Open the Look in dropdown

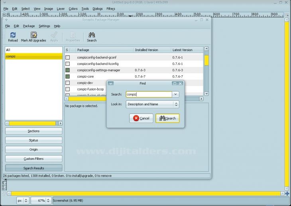point(176,104)
